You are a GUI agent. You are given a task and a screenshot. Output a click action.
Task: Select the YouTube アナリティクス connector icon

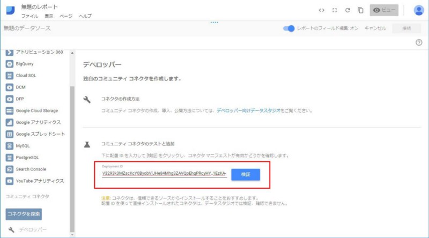(x=9, y=181)
